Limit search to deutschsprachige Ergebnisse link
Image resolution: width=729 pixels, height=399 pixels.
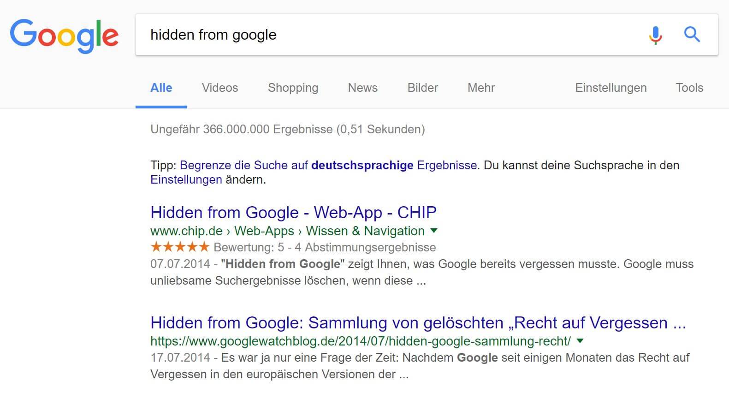click(x=328, y=165)
